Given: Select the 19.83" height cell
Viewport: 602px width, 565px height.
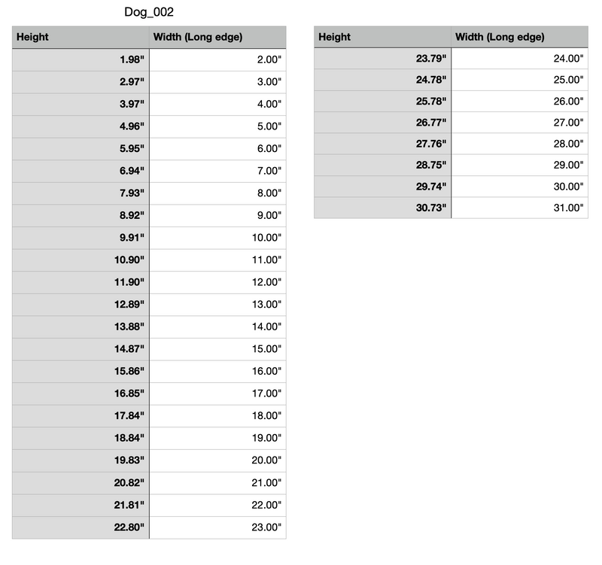Looking at the screenshot, I should point(81,460).
